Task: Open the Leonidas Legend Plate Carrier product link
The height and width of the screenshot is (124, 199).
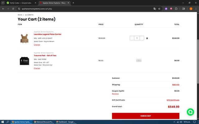Action: point(48,34)
